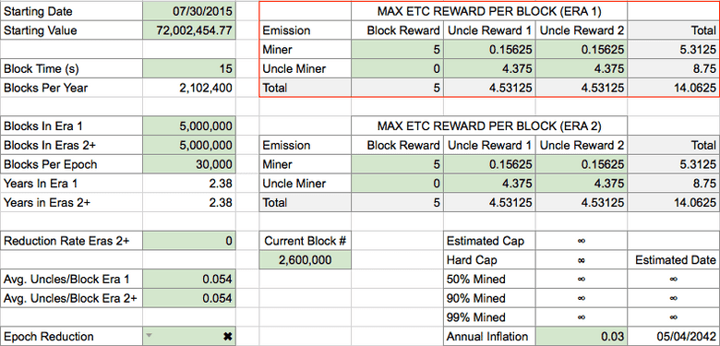Select the Block Time value 15

[x=189, y=69]
